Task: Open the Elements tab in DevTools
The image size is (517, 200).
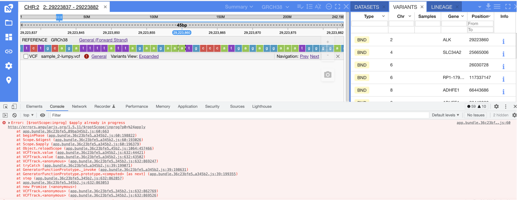Action: 34,107
